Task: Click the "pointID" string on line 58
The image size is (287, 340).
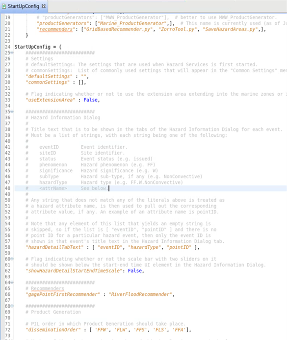Action: 179,247
